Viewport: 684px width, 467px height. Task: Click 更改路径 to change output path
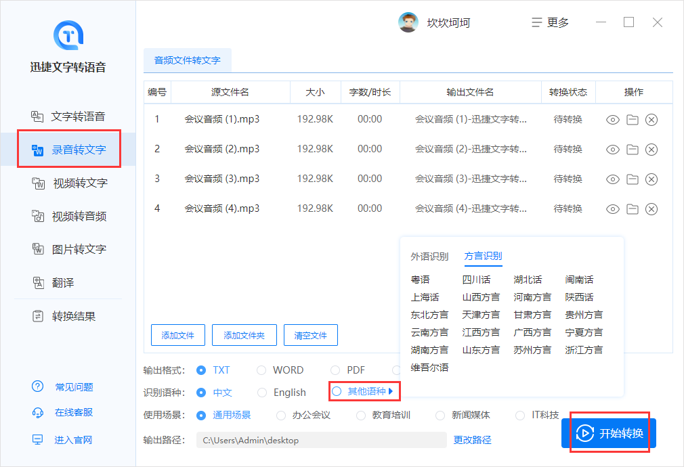[472, 440]
